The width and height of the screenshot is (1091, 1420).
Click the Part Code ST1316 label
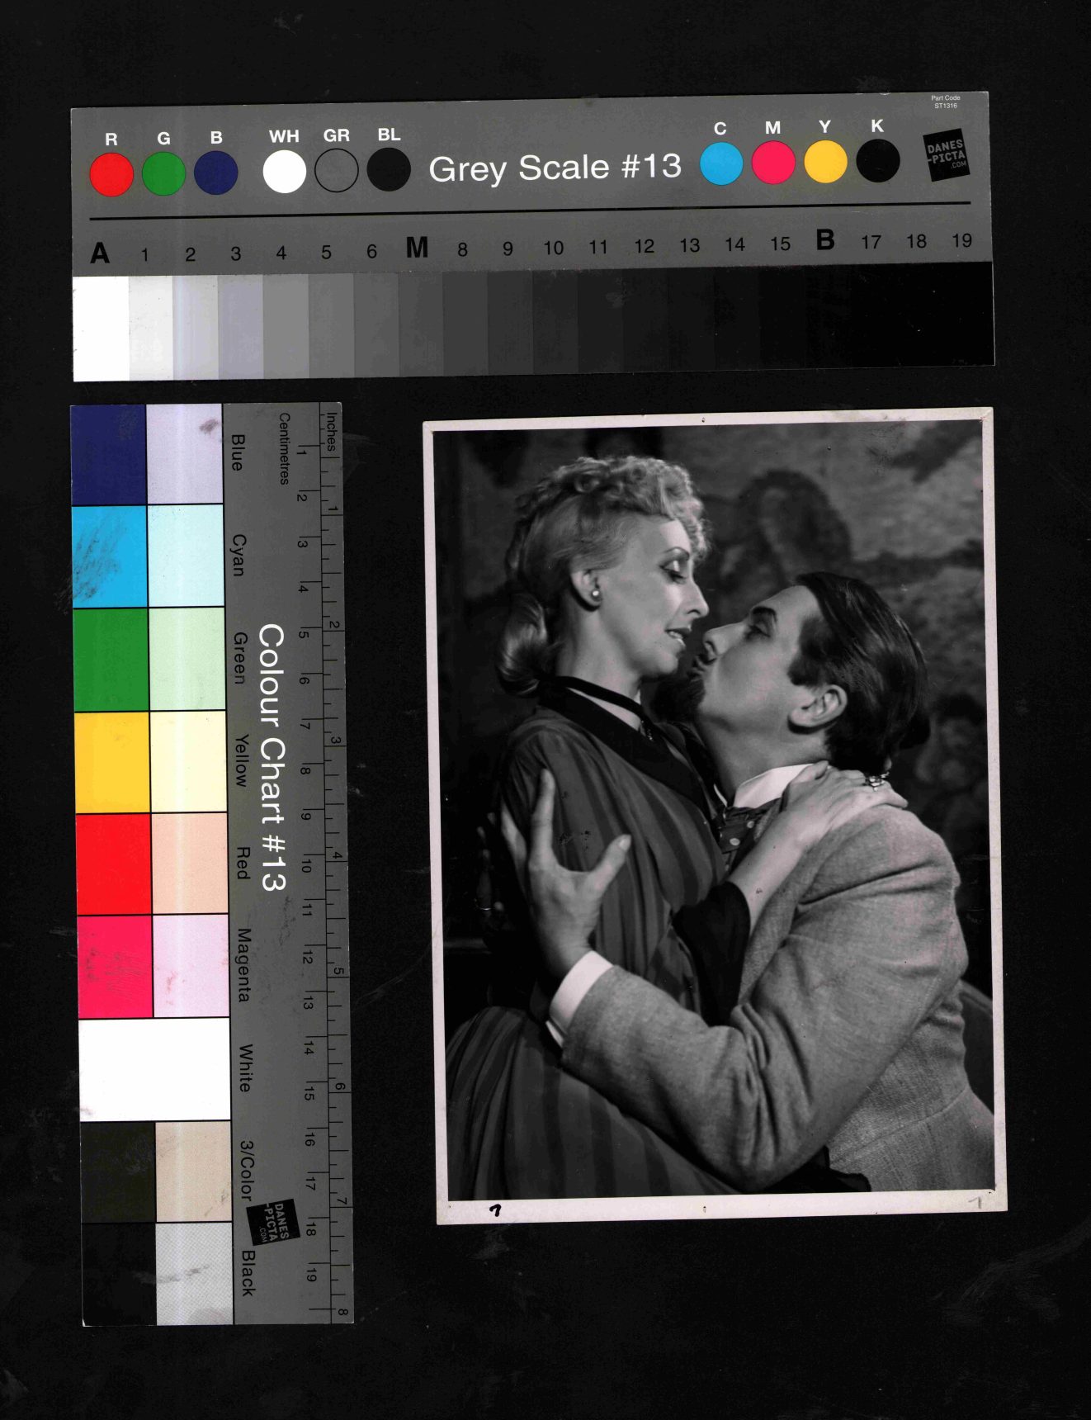click(945, 102)
